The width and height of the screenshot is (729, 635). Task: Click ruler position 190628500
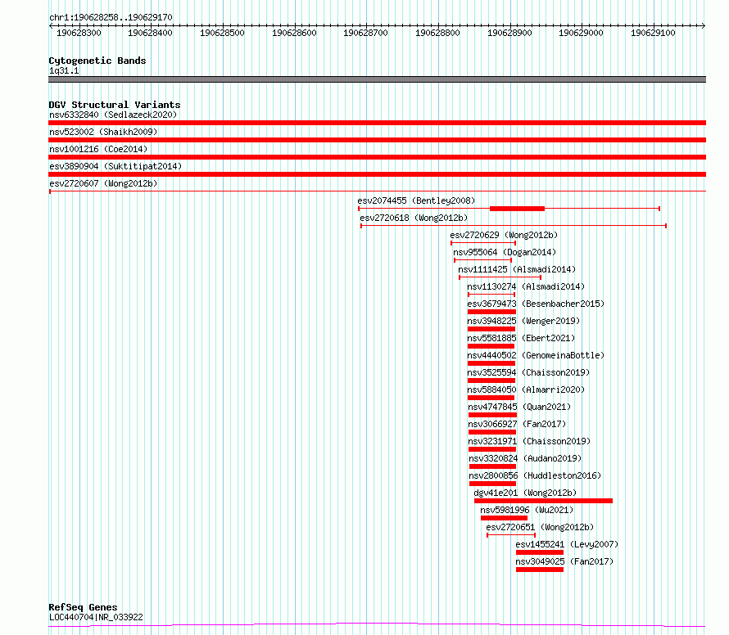[x=222, y=33]
